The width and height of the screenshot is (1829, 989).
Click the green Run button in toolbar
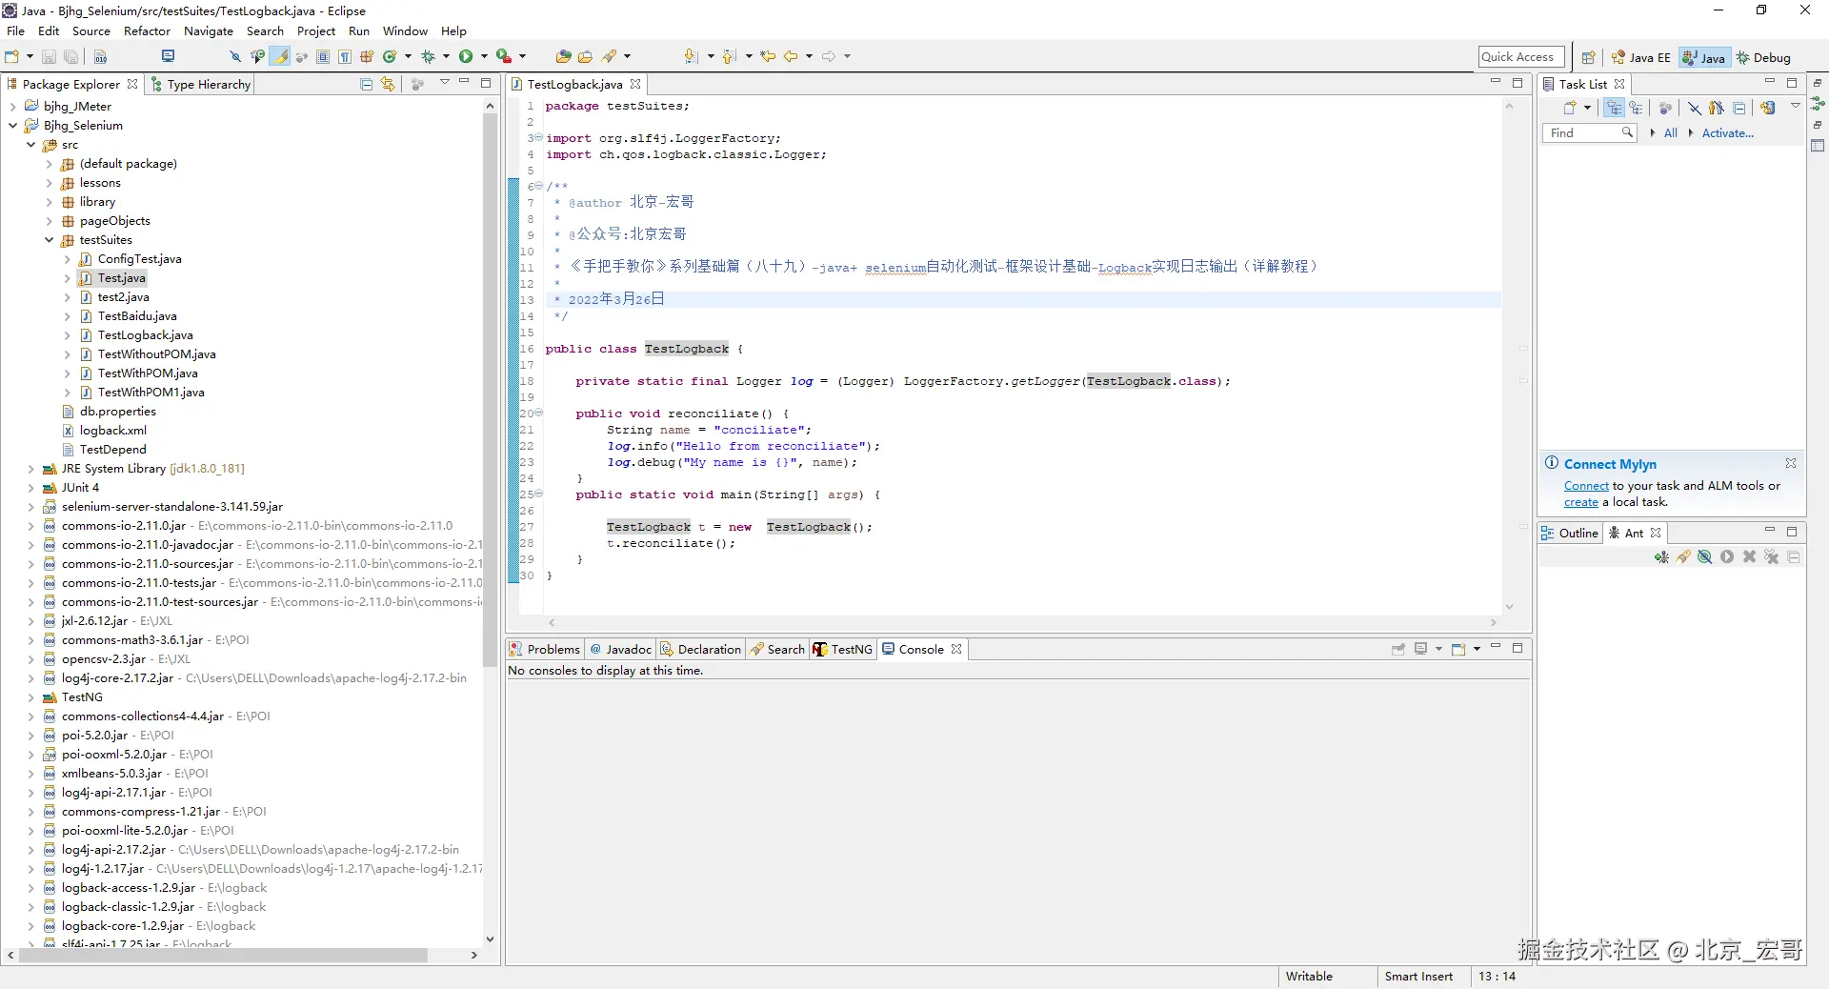466,57
